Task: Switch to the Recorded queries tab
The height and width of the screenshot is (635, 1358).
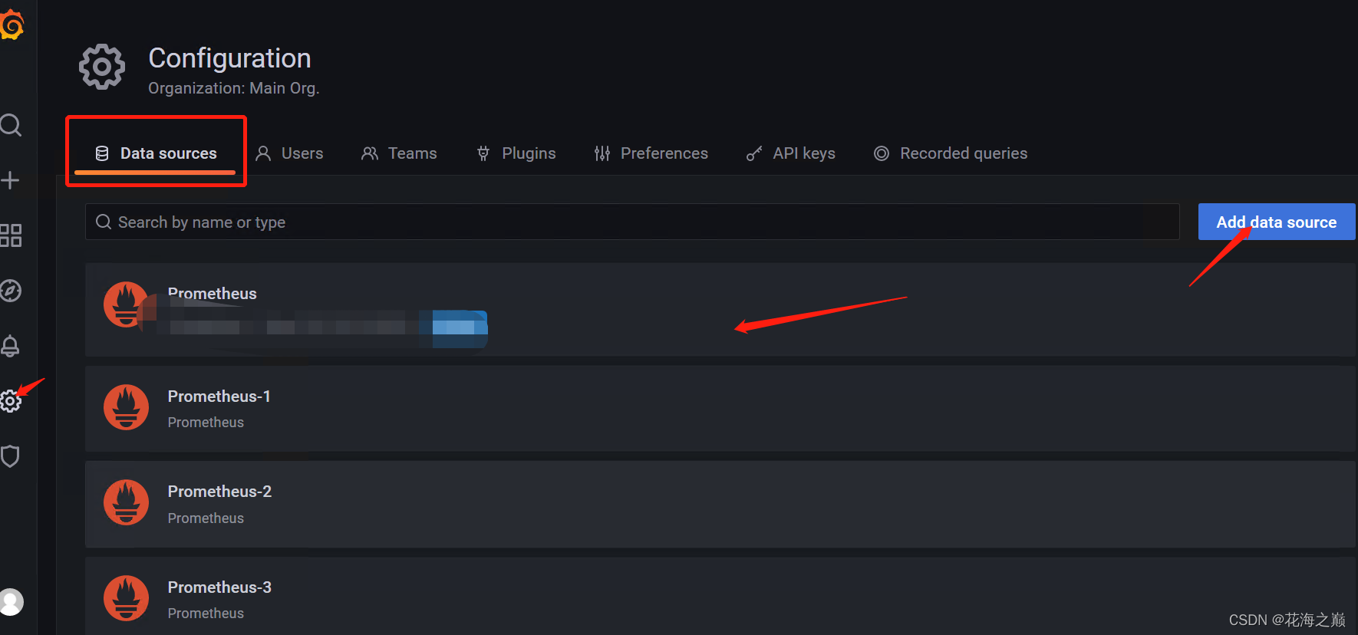Action: pos(951,153)
